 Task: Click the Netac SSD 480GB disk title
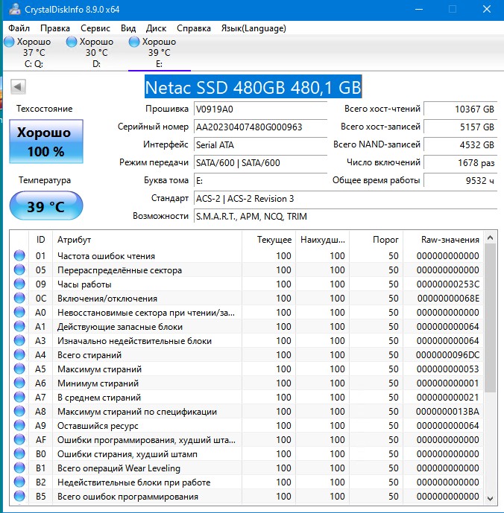(x=253, y=87)
